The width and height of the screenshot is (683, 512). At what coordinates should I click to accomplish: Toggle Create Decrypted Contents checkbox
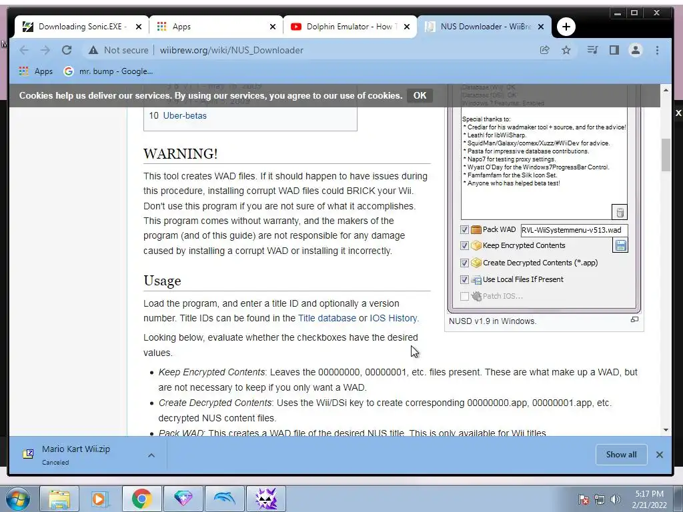464,263
